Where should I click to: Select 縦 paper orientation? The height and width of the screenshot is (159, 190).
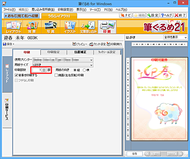(x=75, y=70)
